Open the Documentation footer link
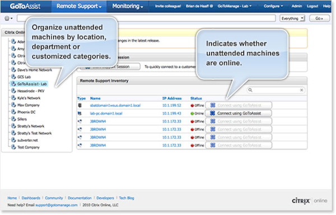 coord(80,198)
